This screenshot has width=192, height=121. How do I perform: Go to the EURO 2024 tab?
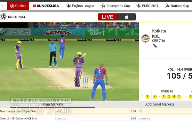(147, 6)
